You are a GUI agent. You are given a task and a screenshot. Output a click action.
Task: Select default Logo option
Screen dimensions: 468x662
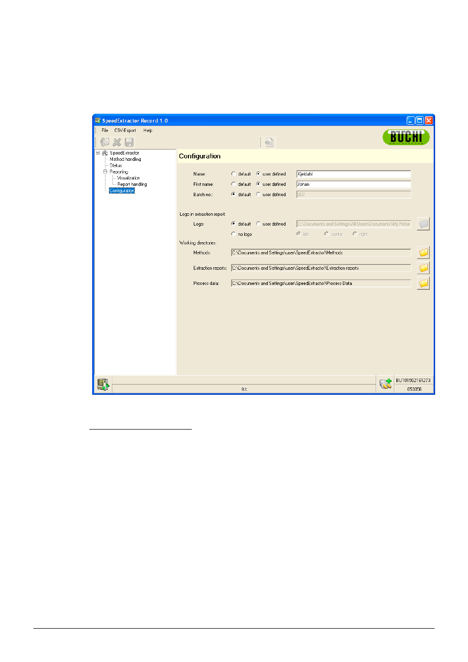(234, 224)
